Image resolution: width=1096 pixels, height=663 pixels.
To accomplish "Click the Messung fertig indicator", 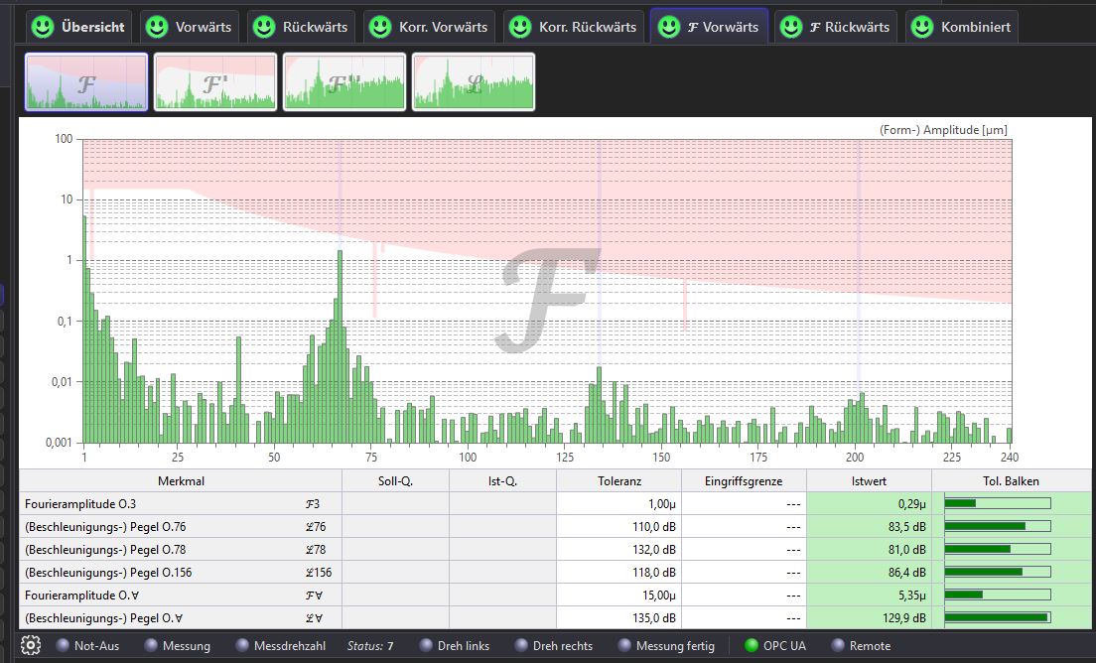I will pos(624,645).
